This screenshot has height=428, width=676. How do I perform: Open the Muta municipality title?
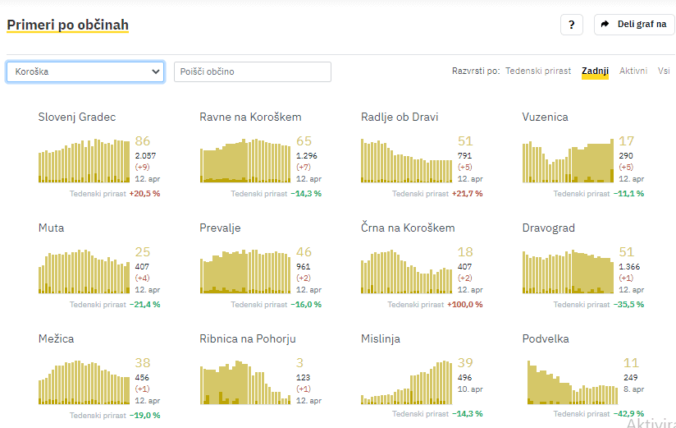(x=51, y=228)
